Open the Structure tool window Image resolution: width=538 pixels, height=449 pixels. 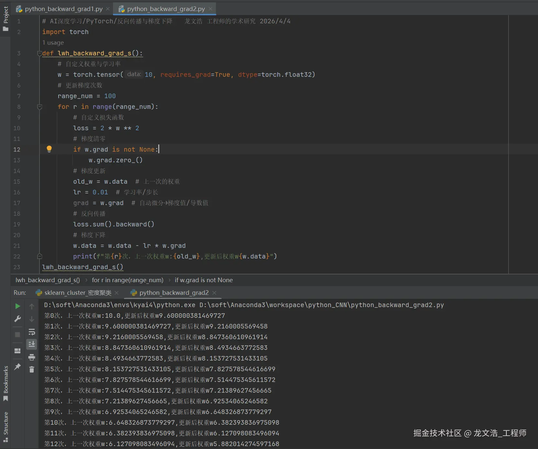pyautogui.click(x=6, y=427)
